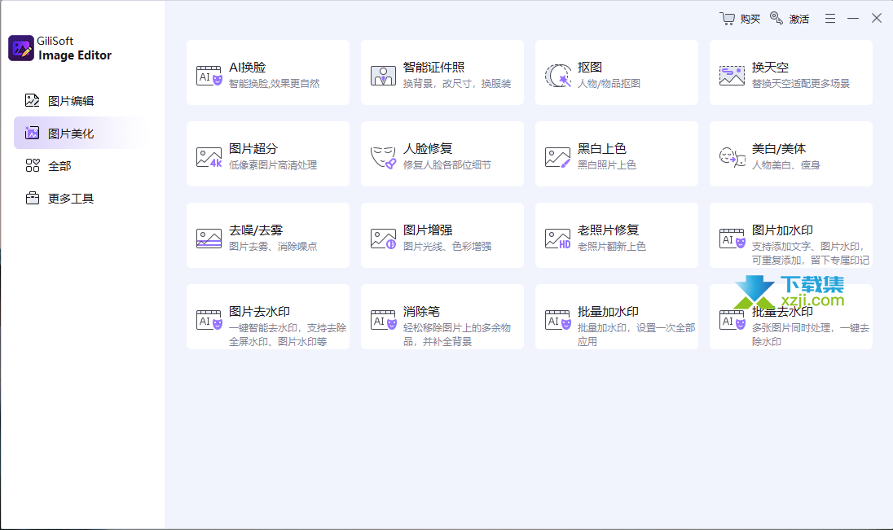The width and height of the screenshot is (893, 530).
Task: Click the 消除笔 AI icon
Action: coord(383,320)
